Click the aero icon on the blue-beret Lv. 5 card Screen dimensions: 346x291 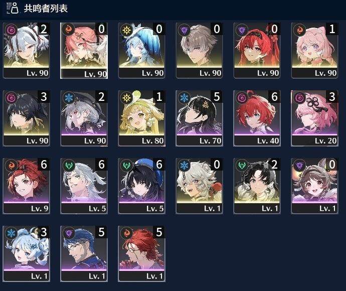click(127, 165)
